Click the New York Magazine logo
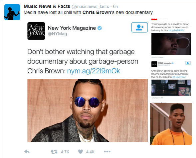 click(36, 31)
